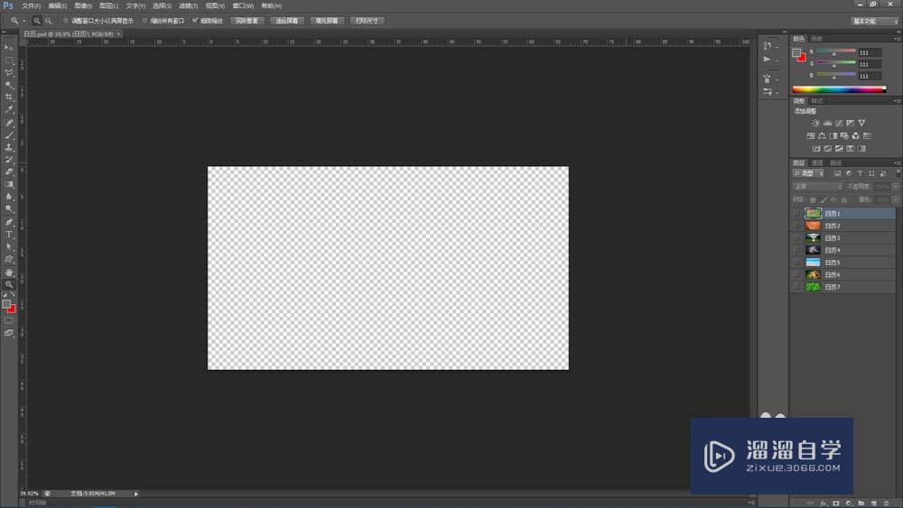Select the Crop tool

pos(9,97)
